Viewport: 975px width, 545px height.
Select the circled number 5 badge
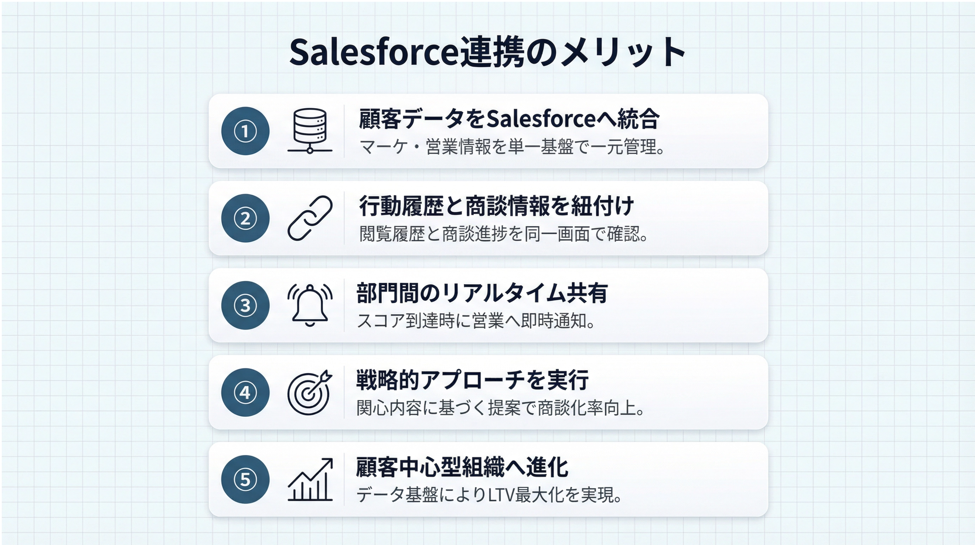click(245, 480)
